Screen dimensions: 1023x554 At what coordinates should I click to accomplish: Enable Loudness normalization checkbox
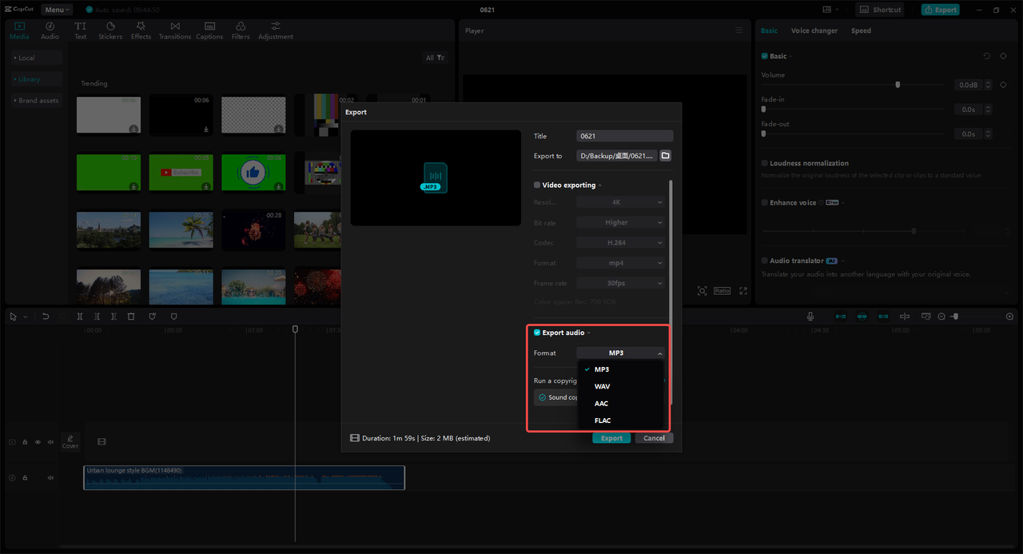point(764,163)
